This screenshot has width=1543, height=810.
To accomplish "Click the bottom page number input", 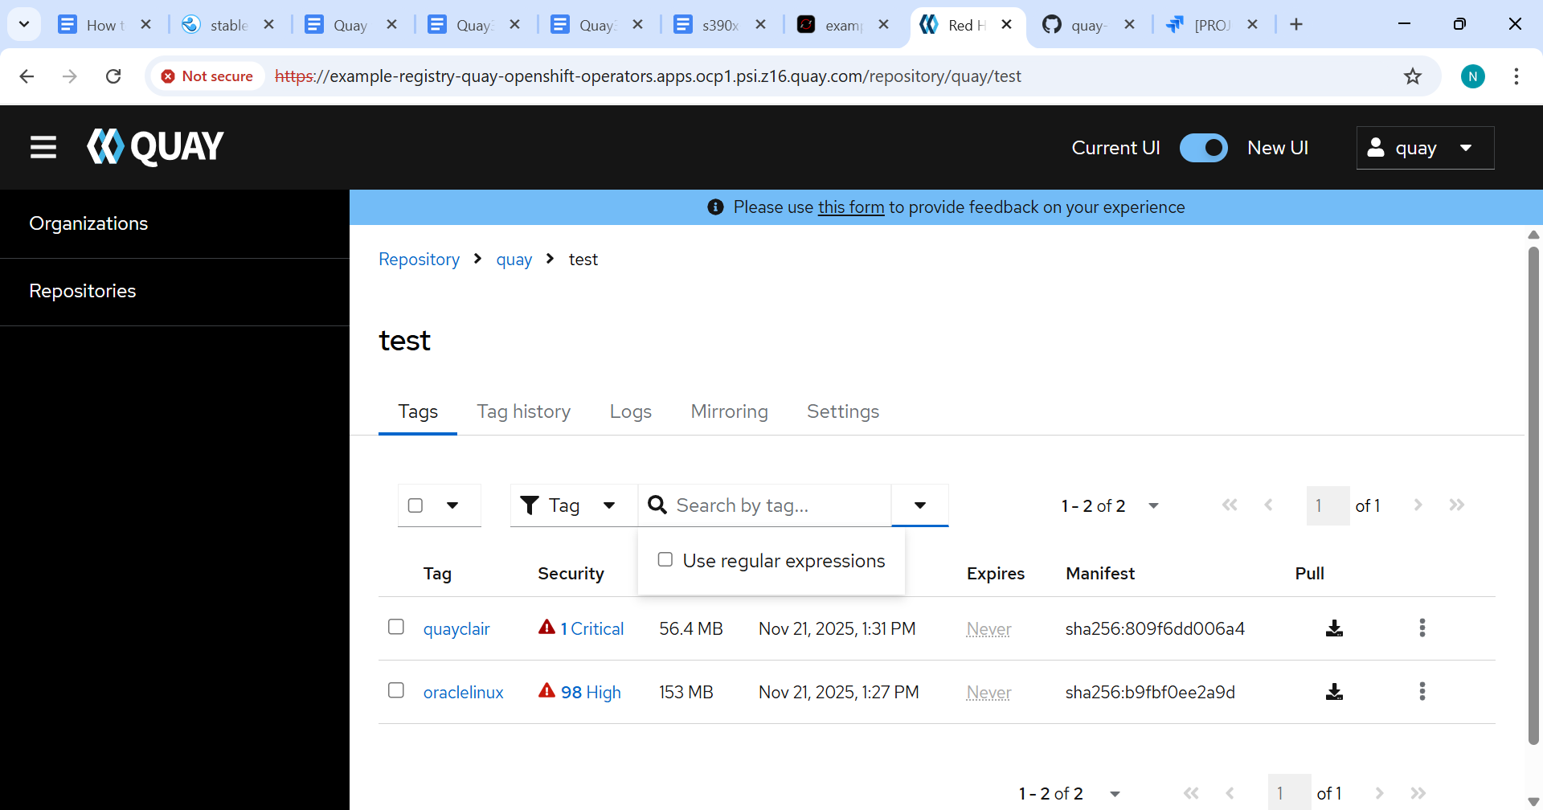I will 1289,794.
